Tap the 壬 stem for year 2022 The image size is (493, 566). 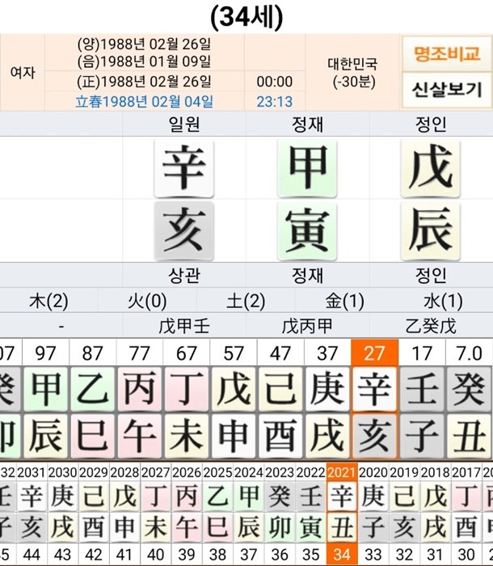(x=310, y=496)
